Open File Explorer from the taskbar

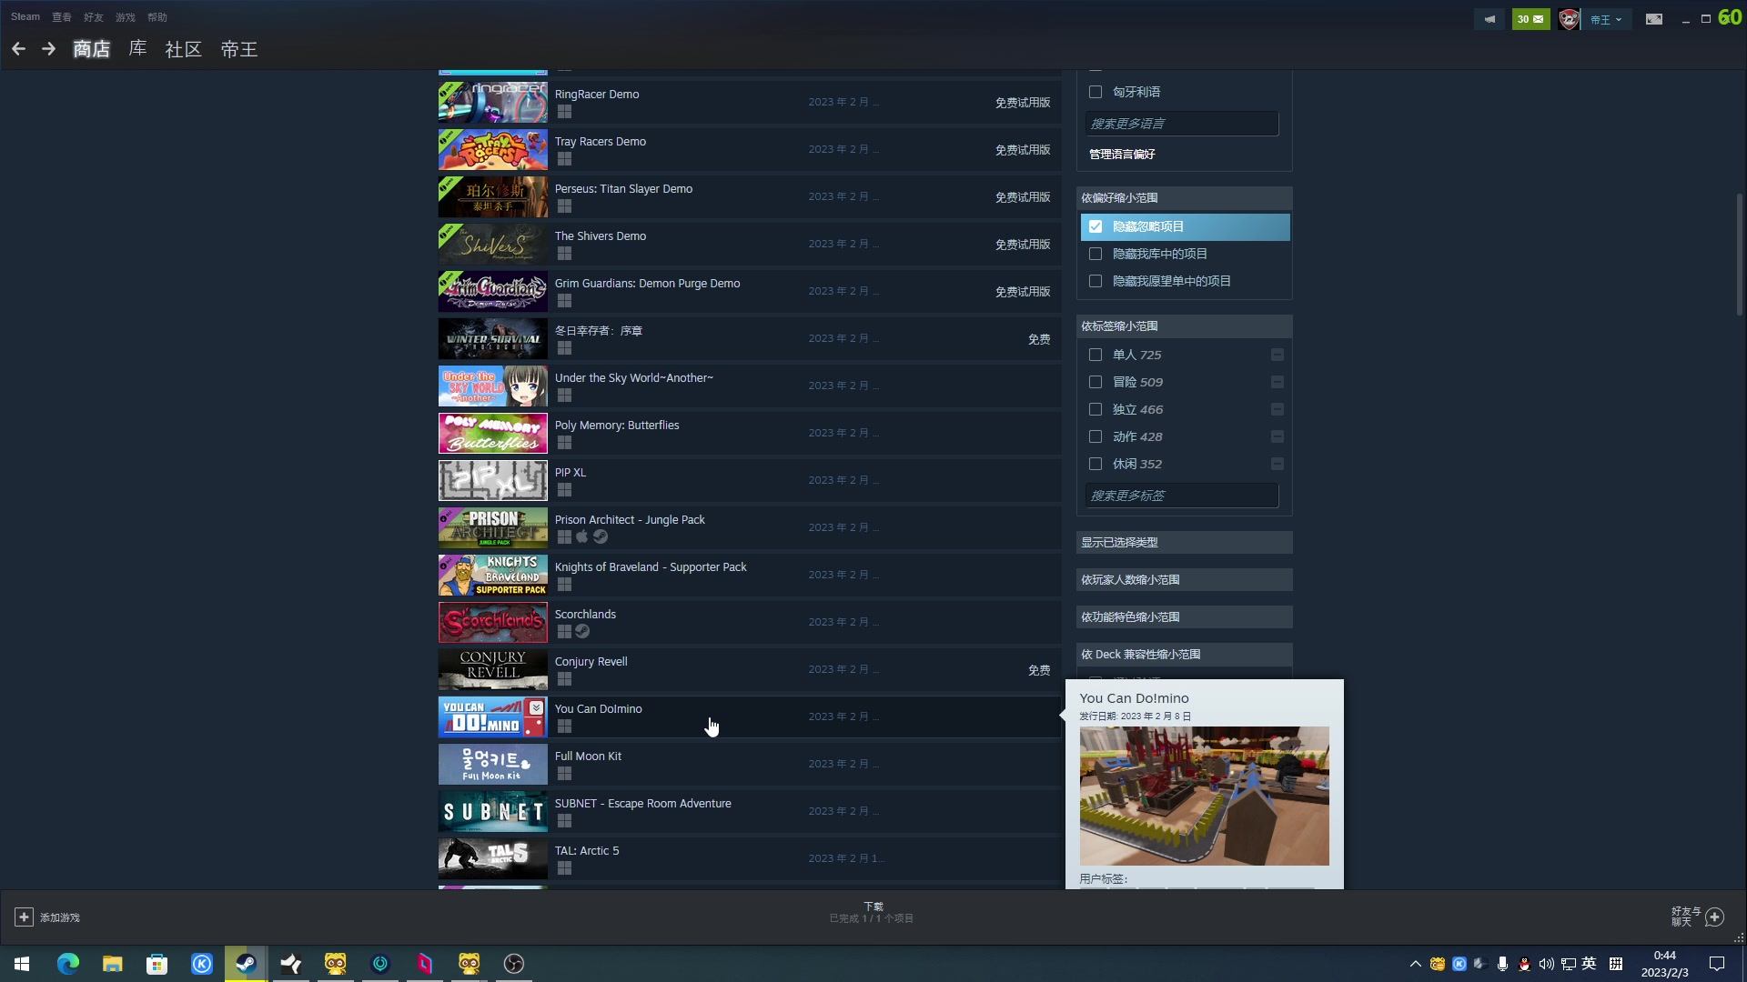[x=112, y=964]
